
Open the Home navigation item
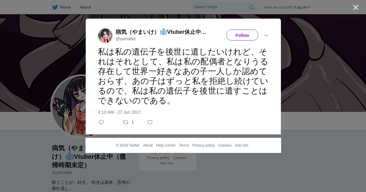pos(66,7)
